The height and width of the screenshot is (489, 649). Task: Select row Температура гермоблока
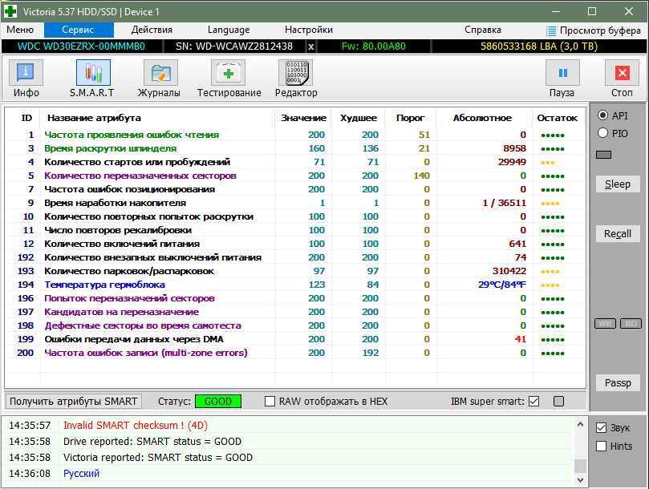295,285
